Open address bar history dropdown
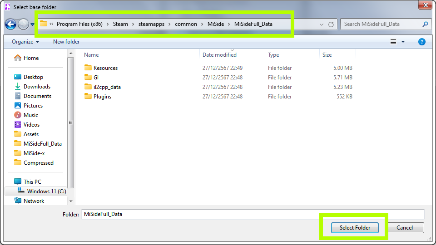The width and height of the screenshot is (436, 245). (322, 24)
